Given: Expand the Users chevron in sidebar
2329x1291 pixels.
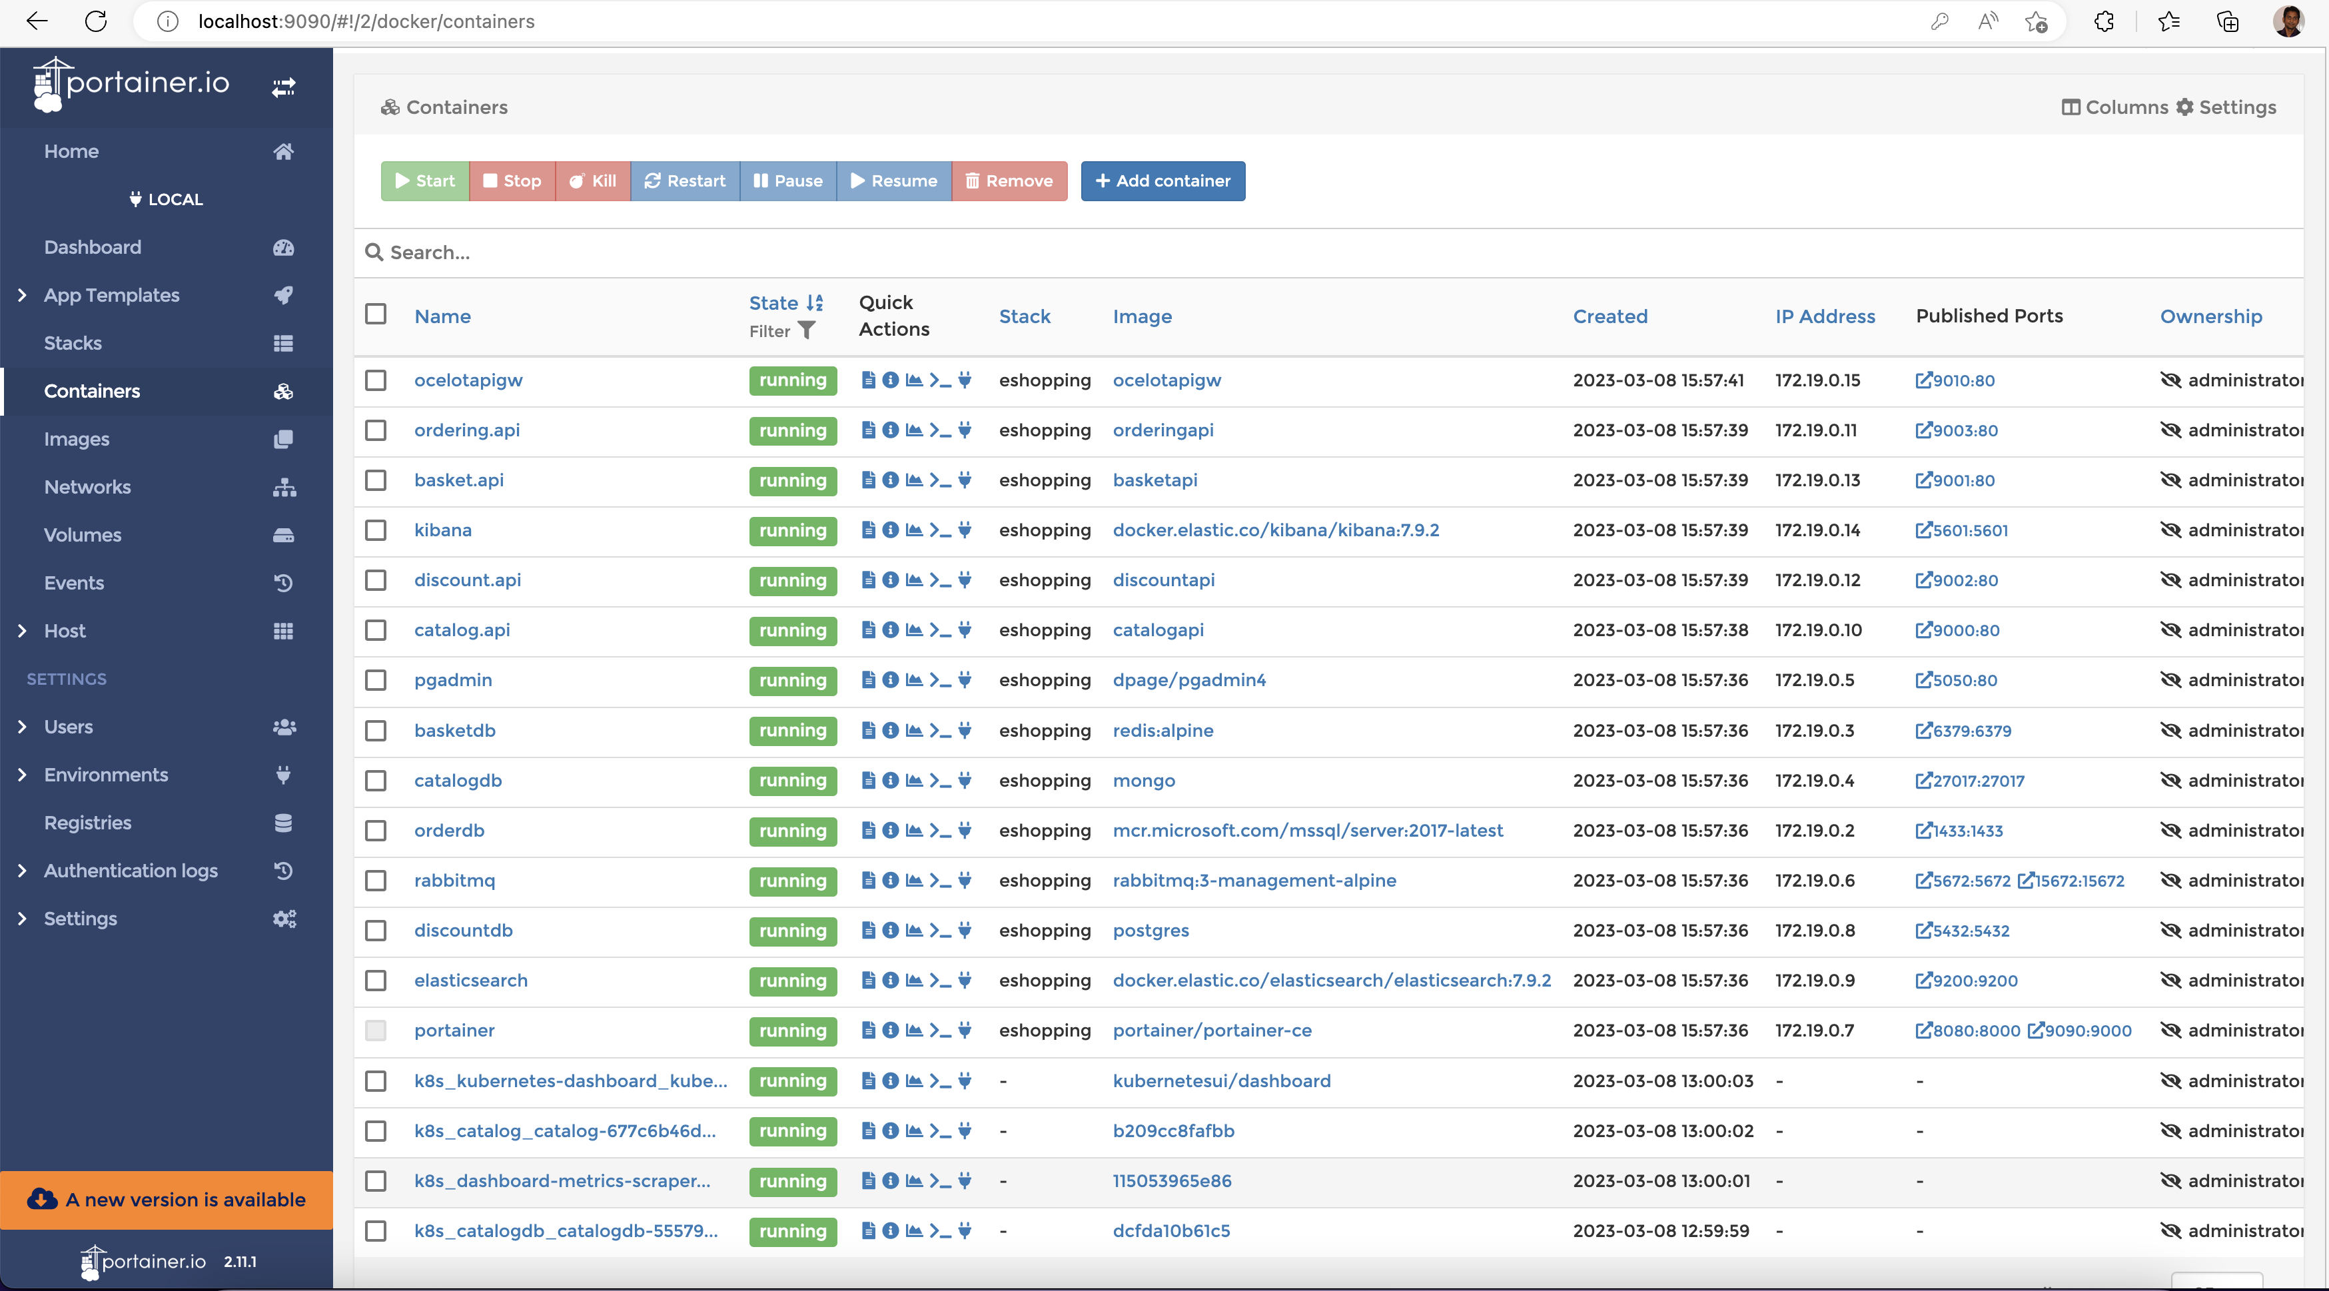Looking at the screenshot, I should 22,726.
